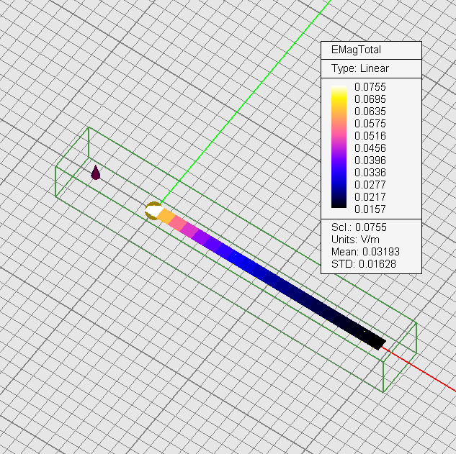This screenshot has width=456, height=454.
Task: Select the EMagTotal legend title
Action: 355,50
